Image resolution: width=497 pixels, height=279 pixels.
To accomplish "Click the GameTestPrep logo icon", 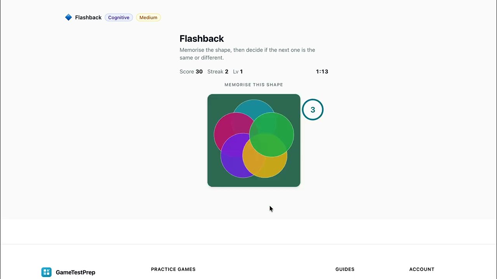I will point(46,272).
